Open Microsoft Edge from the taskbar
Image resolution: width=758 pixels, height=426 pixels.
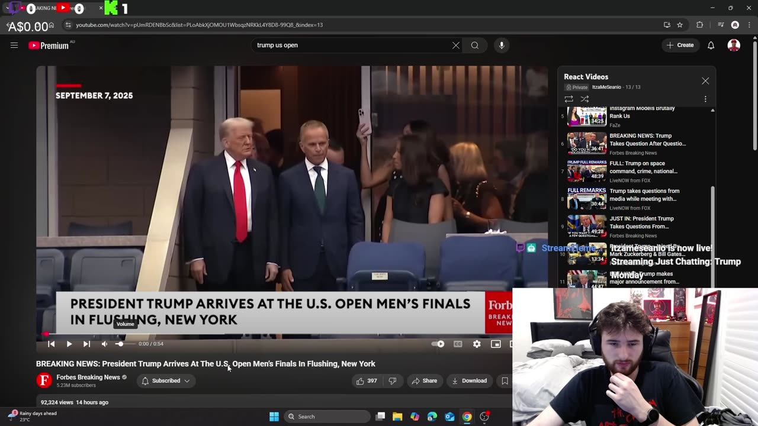click(x=432, y=417)
